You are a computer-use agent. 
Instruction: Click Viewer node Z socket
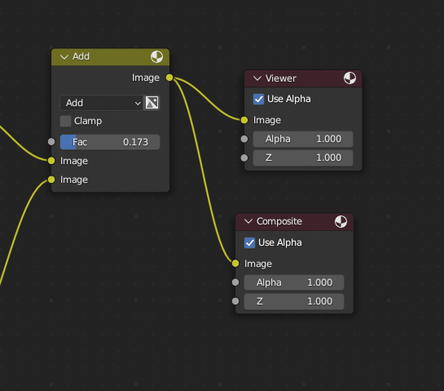pos(244,158)
